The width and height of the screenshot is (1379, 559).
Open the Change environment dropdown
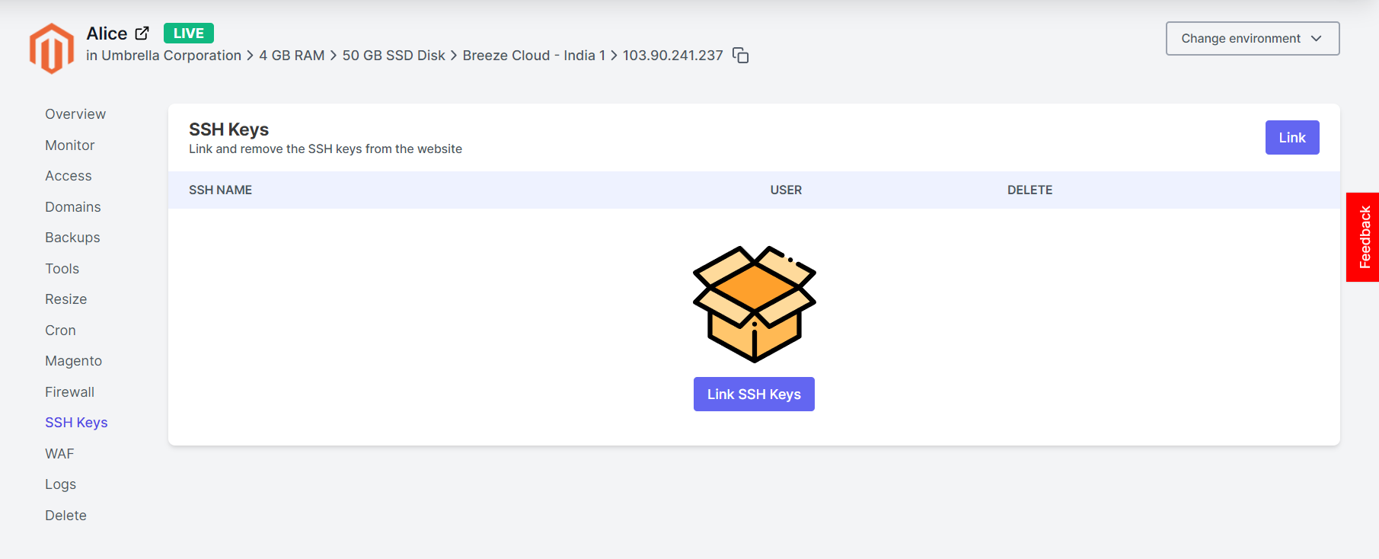[1253, 38]
